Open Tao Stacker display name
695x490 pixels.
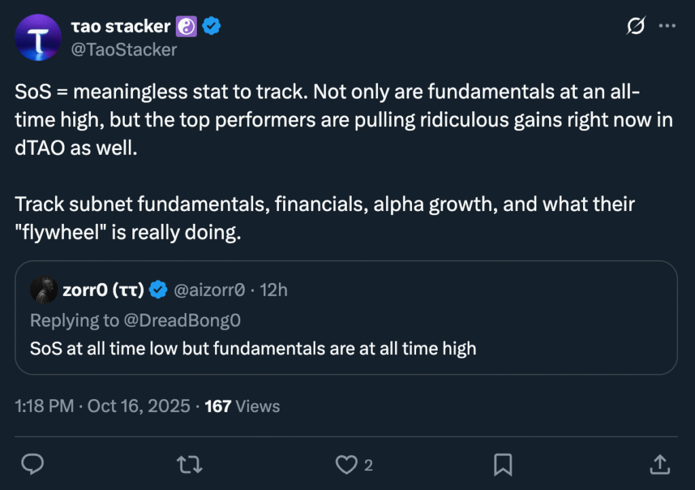(120, 26)
